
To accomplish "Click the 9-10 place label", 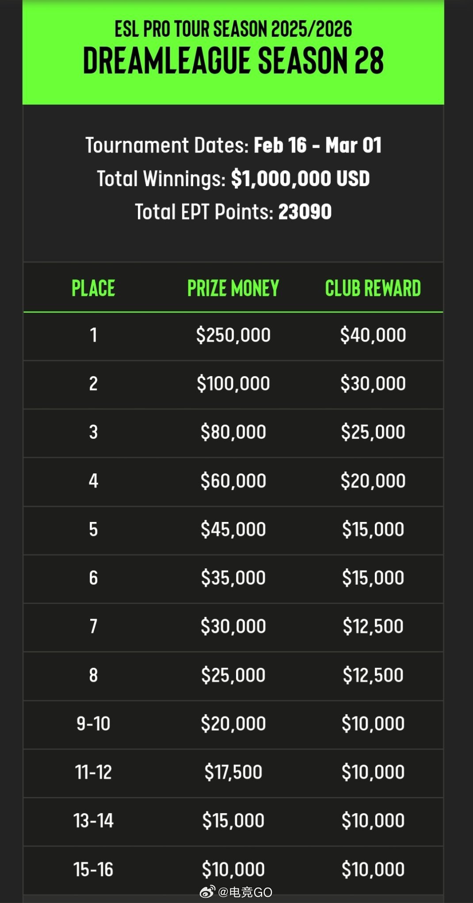I will tap(93, 724).
